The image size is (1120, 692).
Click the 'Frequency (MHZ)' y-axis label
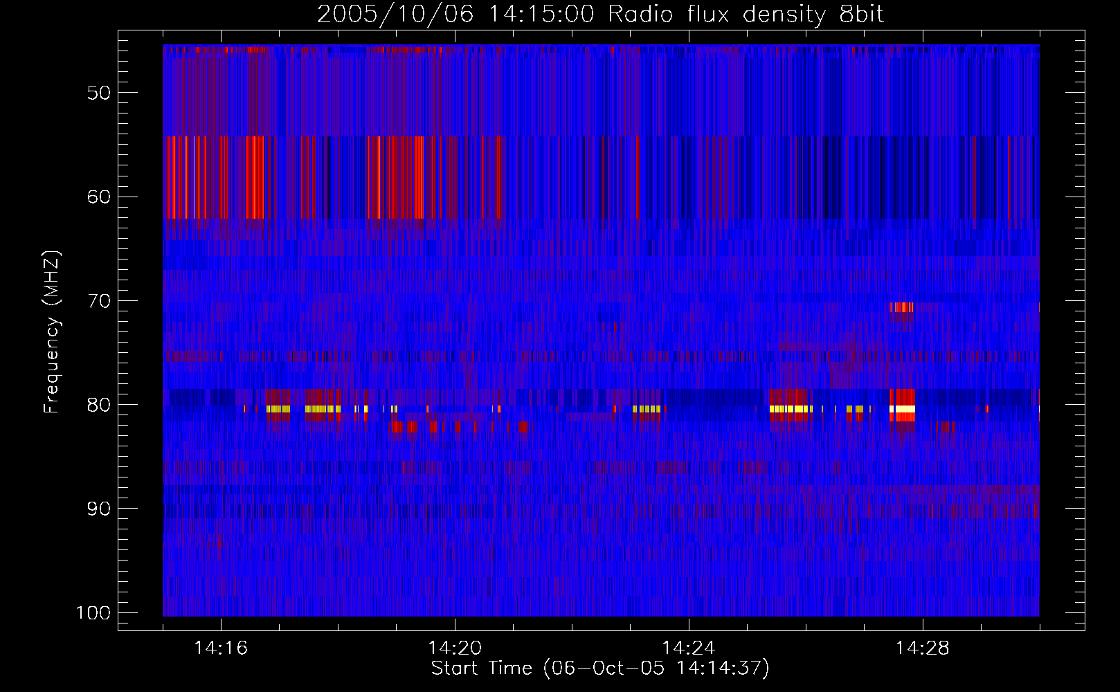[52, 331]
